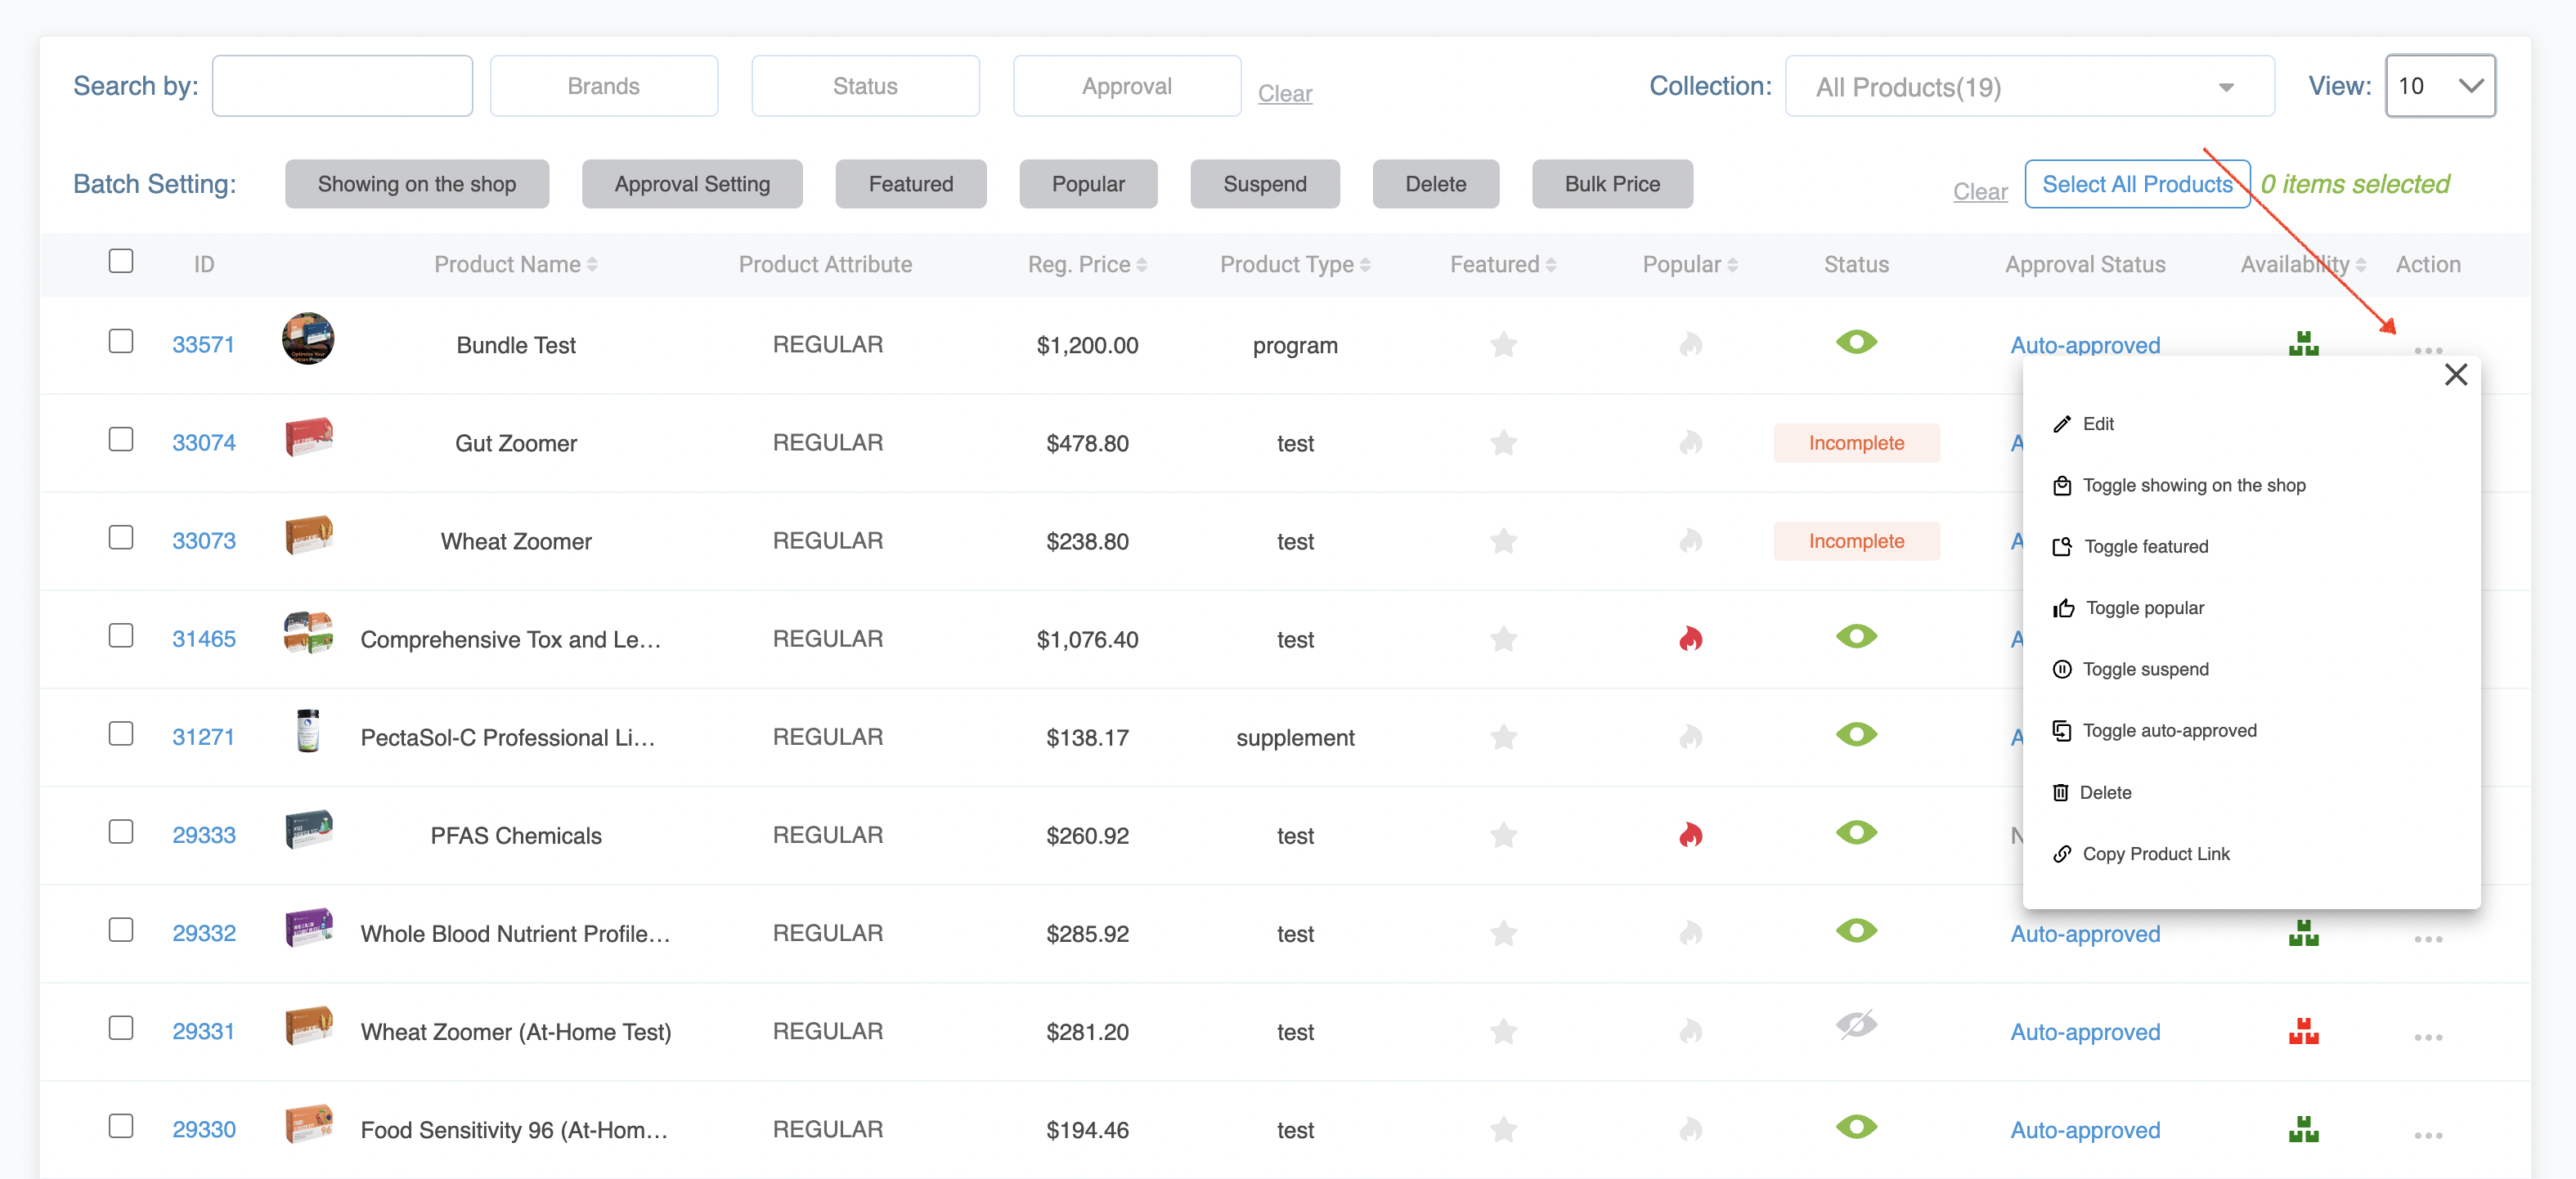This screenshot has height=1179, width=2576.
Task: Open the three-dot action menu for Whole Blood Nutrient Profile
Action: click(x=2430, y=940)
